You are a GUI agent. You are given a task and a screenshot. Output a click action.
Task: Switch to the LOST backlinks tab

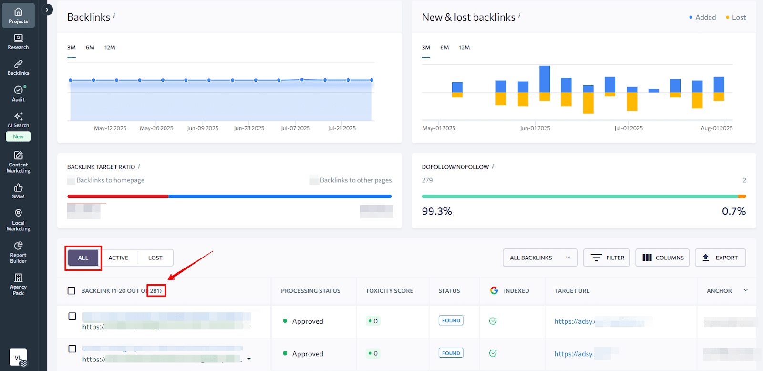pos(155,258)
